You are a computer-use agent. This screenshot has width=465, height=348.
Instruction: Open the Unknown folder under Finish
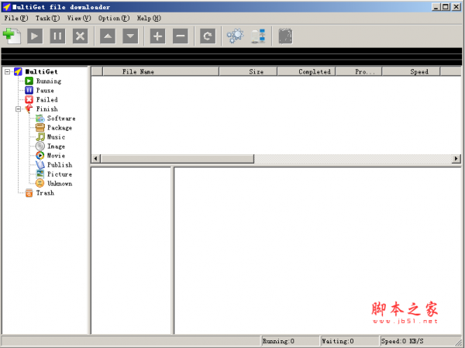coord(60,184)
